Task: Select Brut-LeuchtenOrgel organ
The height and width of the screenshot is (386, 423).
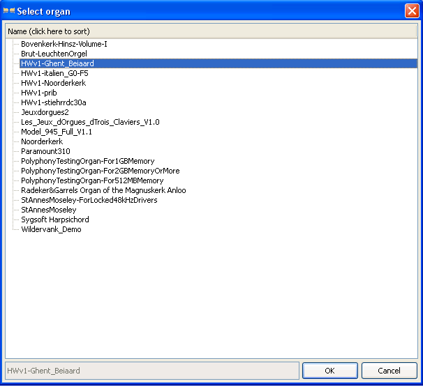Action: tap(54, 54)
